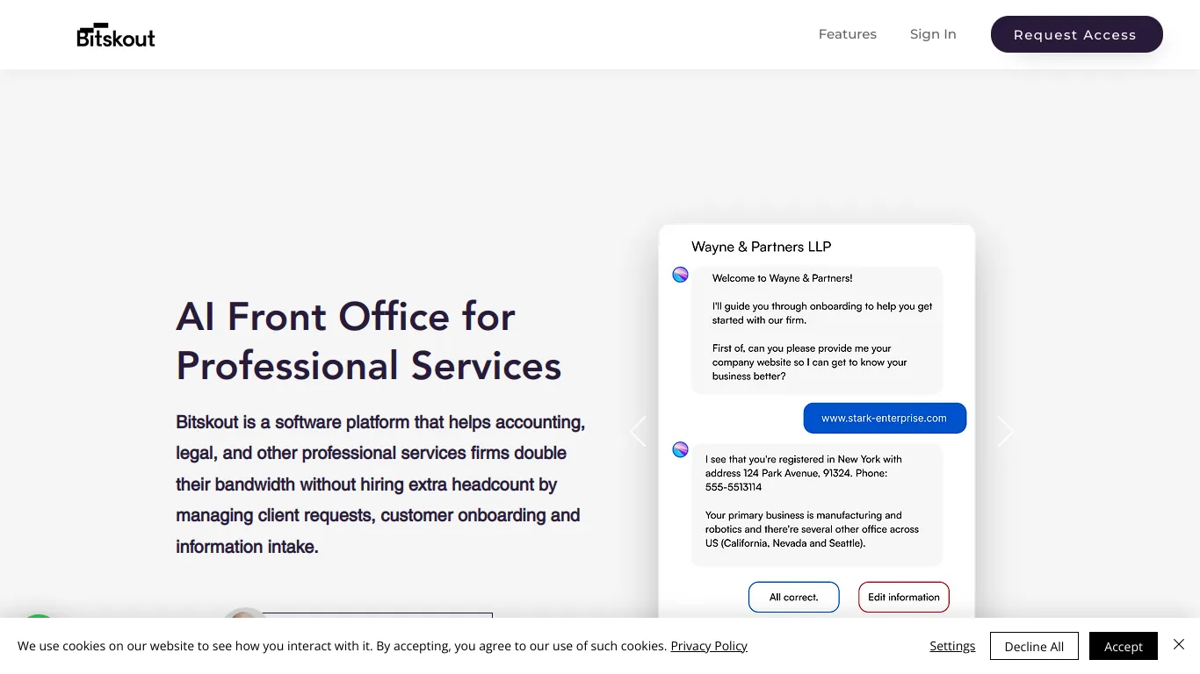Click the Bitskout logo
The height and width of the screenshot is (674, 1200).
[x=116, y=34]
